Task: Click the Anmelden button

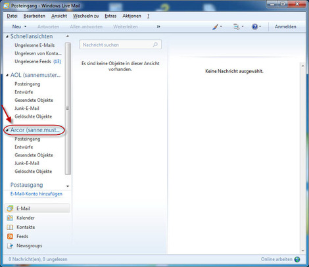Action: click(x=285, y=27)
